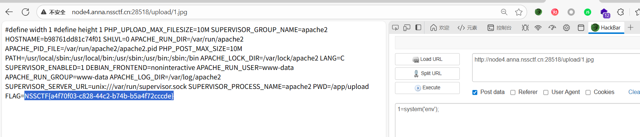Viewport: 640px width, 137px height.
Task: Click the Load URL button
Action: pyautogui.click(x=427, y=59)
